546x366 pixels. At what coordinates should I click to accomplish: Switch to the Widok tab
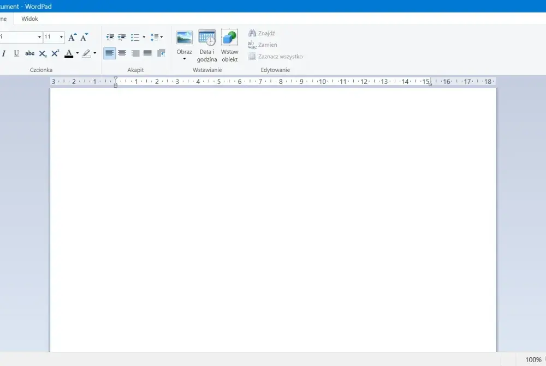coord(29,19)
